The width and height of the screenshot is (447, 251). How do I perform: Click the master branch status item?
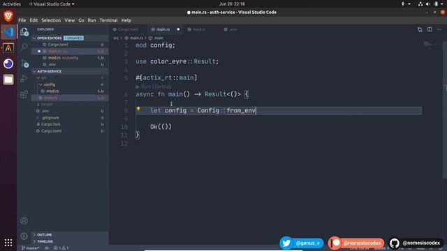[x=31, y=248]
